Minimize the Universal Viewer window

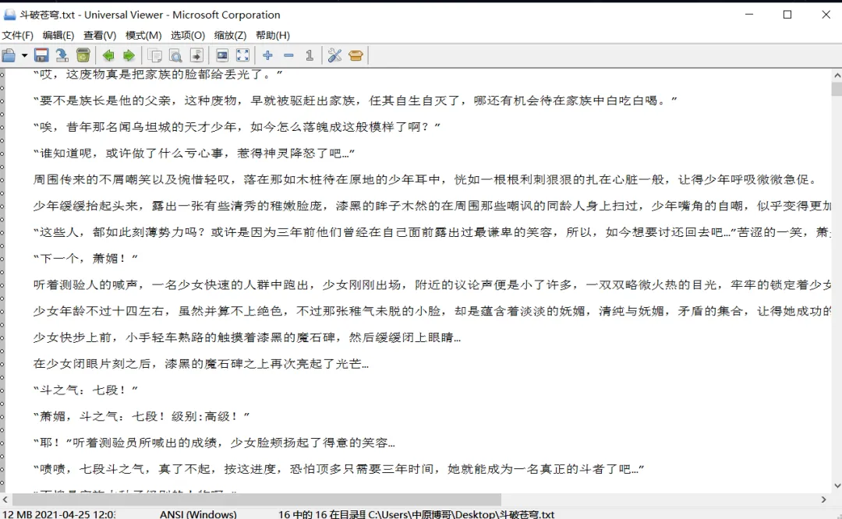coord(749,15)
